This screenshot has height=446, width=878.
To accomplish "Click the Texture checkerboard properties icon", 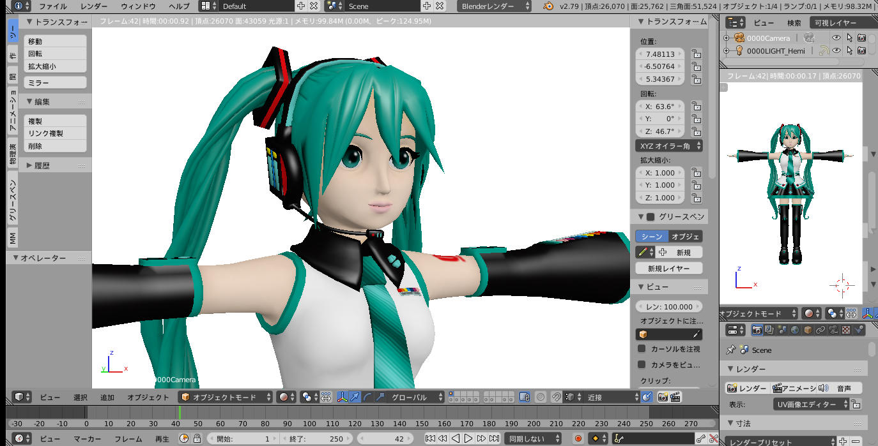I will [846, 330].
